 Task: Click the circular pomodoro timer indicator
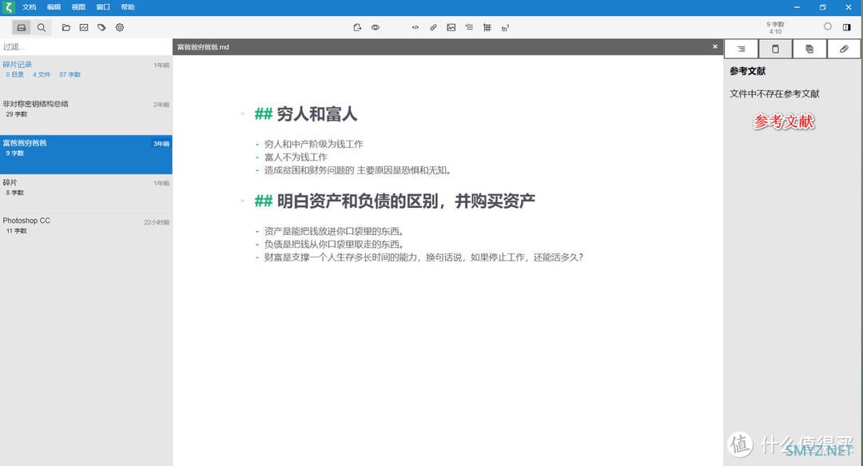coord(827,26)
